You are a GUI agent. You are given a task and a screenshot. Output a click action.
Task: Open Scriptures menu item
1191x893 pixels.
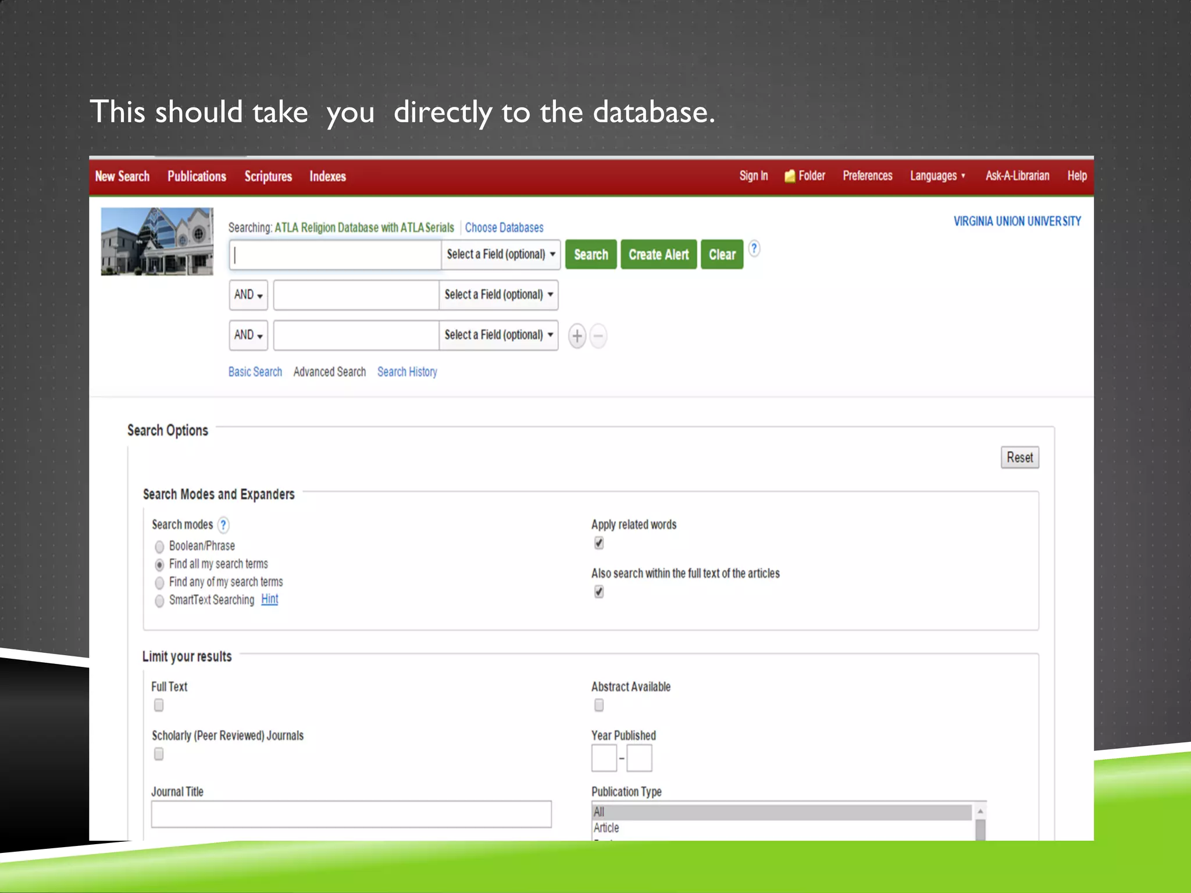[268, 176]
